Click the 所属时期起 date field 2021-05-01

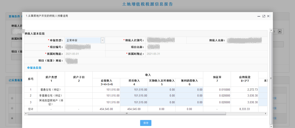(x=85, y=54)
